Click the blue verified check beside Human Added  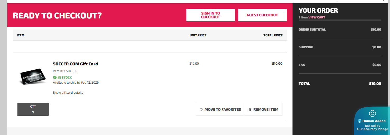(x=359, y=121)
